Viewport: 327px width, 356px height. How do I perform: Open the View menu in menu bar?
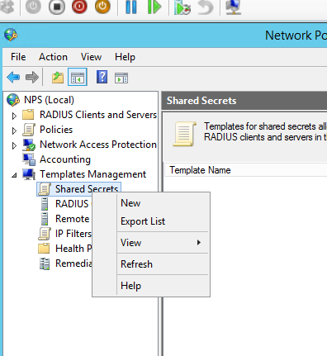(x=91, y=57)
